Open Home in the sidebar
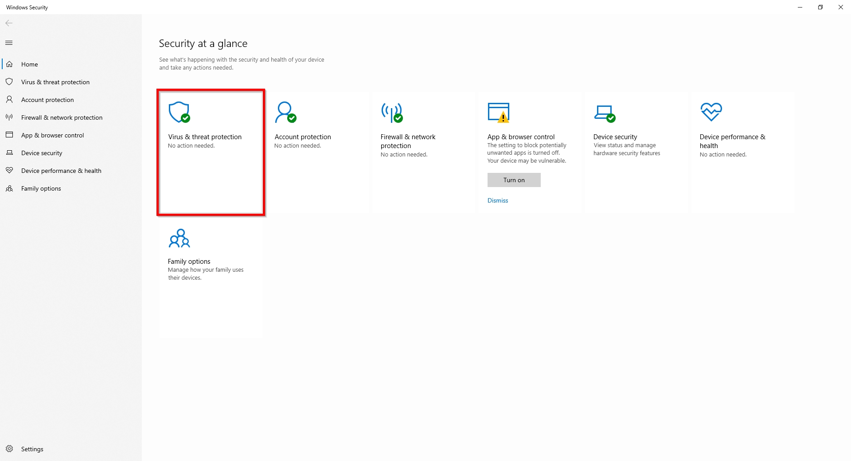 tap(71, 64)
